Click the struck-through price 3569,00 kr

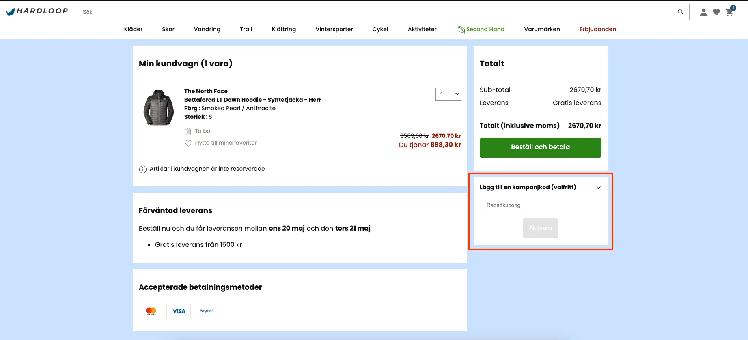click(x=414, y=136)
